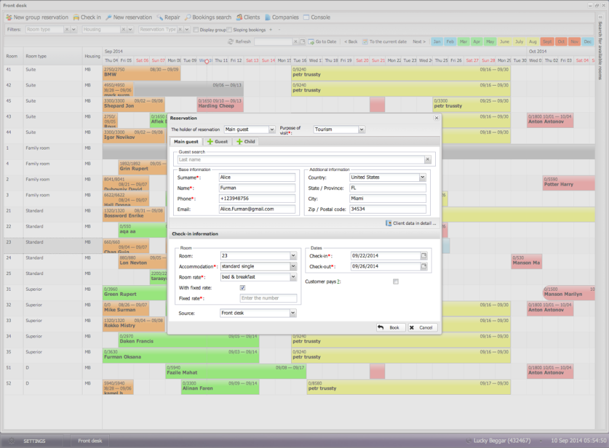609x448 pixels.
Task: Click the Go to Date icon
Action: point(311,41)
